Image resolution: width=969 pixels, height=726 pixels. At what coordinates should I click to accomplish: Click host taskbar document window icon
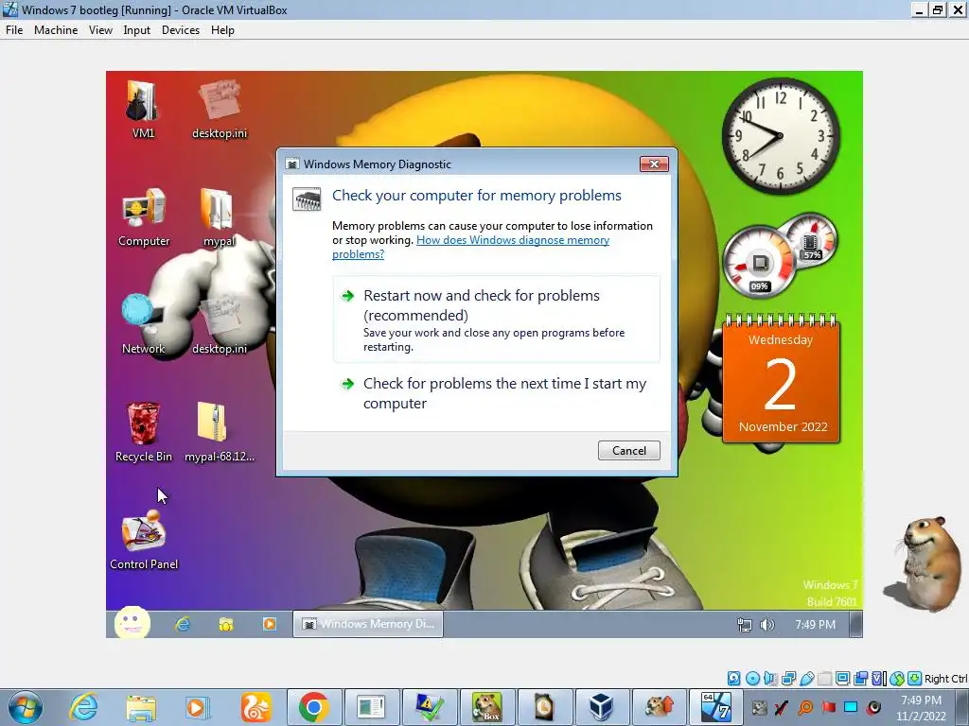click(371, 707)
